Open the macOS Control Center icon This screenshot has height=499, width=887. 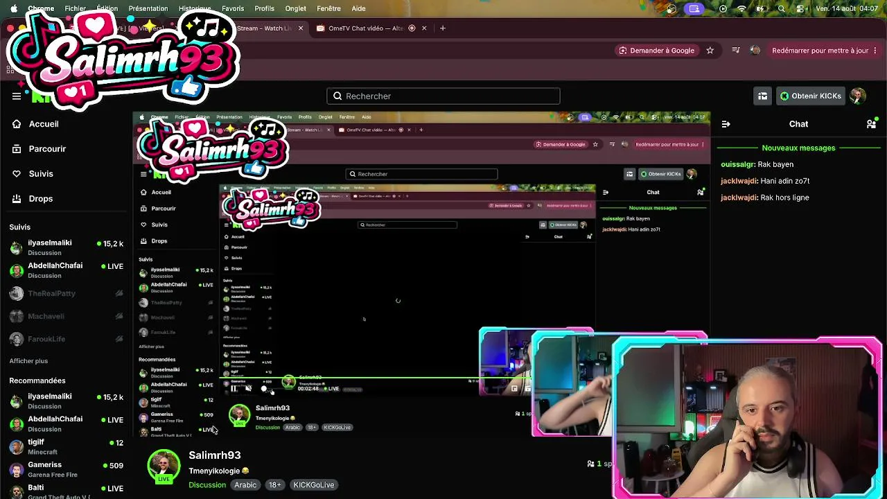click(800, 8)
